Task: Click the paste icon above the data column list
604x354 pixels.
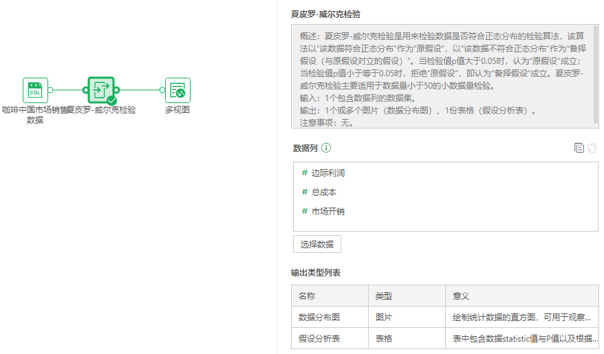Action: coord(592,148)
